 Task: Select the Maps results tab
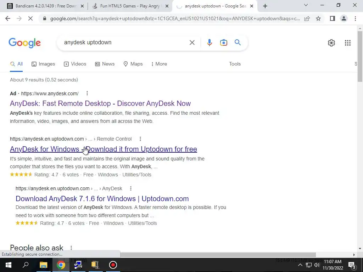point(133,64)
